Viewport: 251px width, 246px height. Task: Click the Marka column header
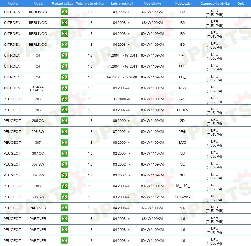pyautogui.click(x=13, y=4)
